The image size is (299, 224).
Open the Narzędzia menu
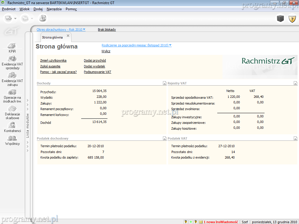[x=54, y=9]
